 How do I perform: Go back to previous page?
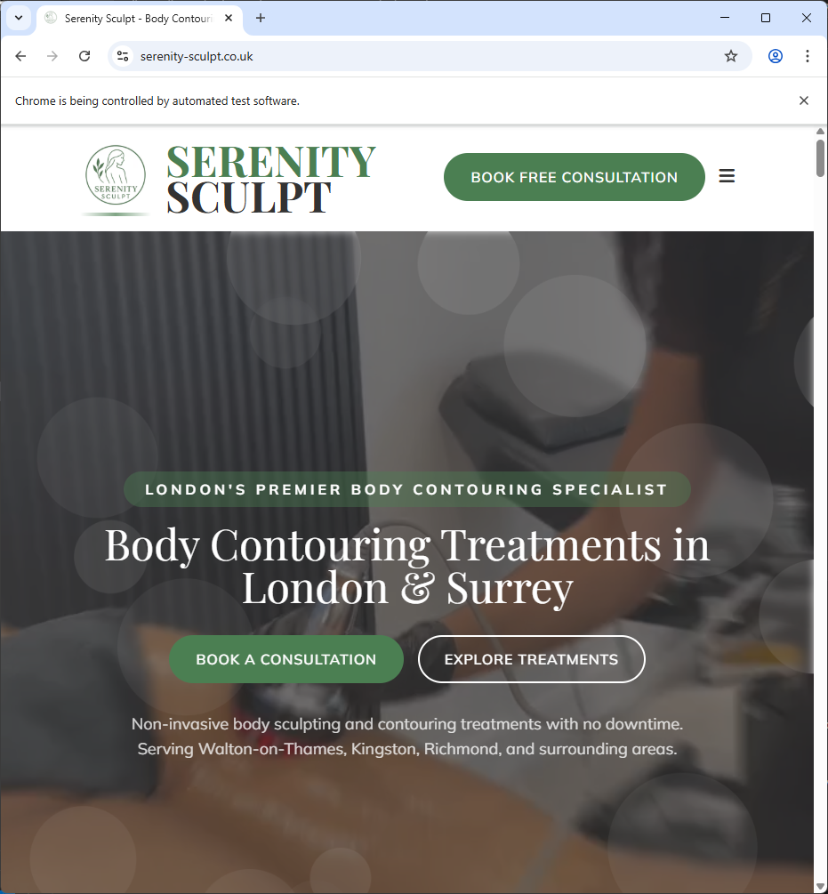pos(20,56)
